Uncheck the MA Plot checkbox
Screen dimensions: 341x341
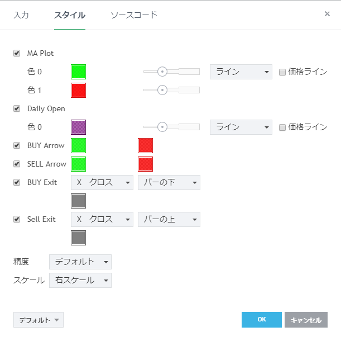click(17, 54)
